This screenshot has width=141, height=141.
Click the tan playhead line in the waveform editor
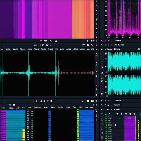(58, 73)
